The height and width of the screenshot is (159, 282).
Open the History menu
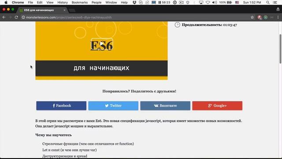tap(63, 2)
